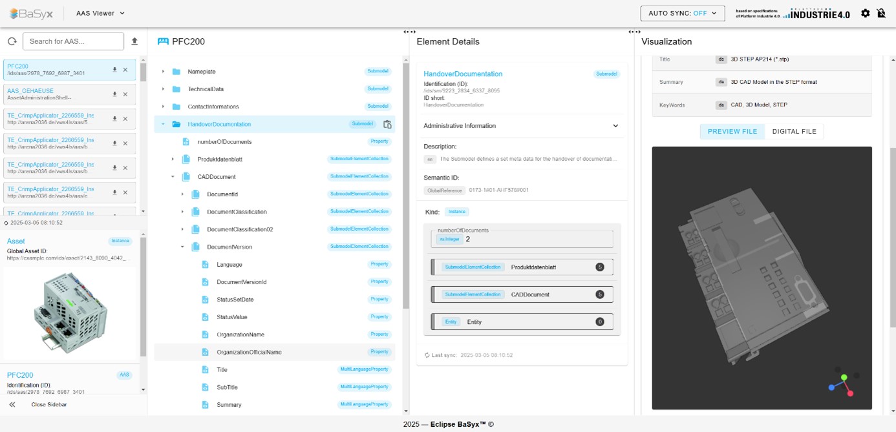Click the numberOfDocuments property icon
896x432 pixels.
point(186,141)
